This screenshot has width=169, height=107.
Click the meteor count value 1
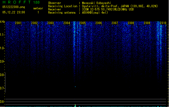38,12
